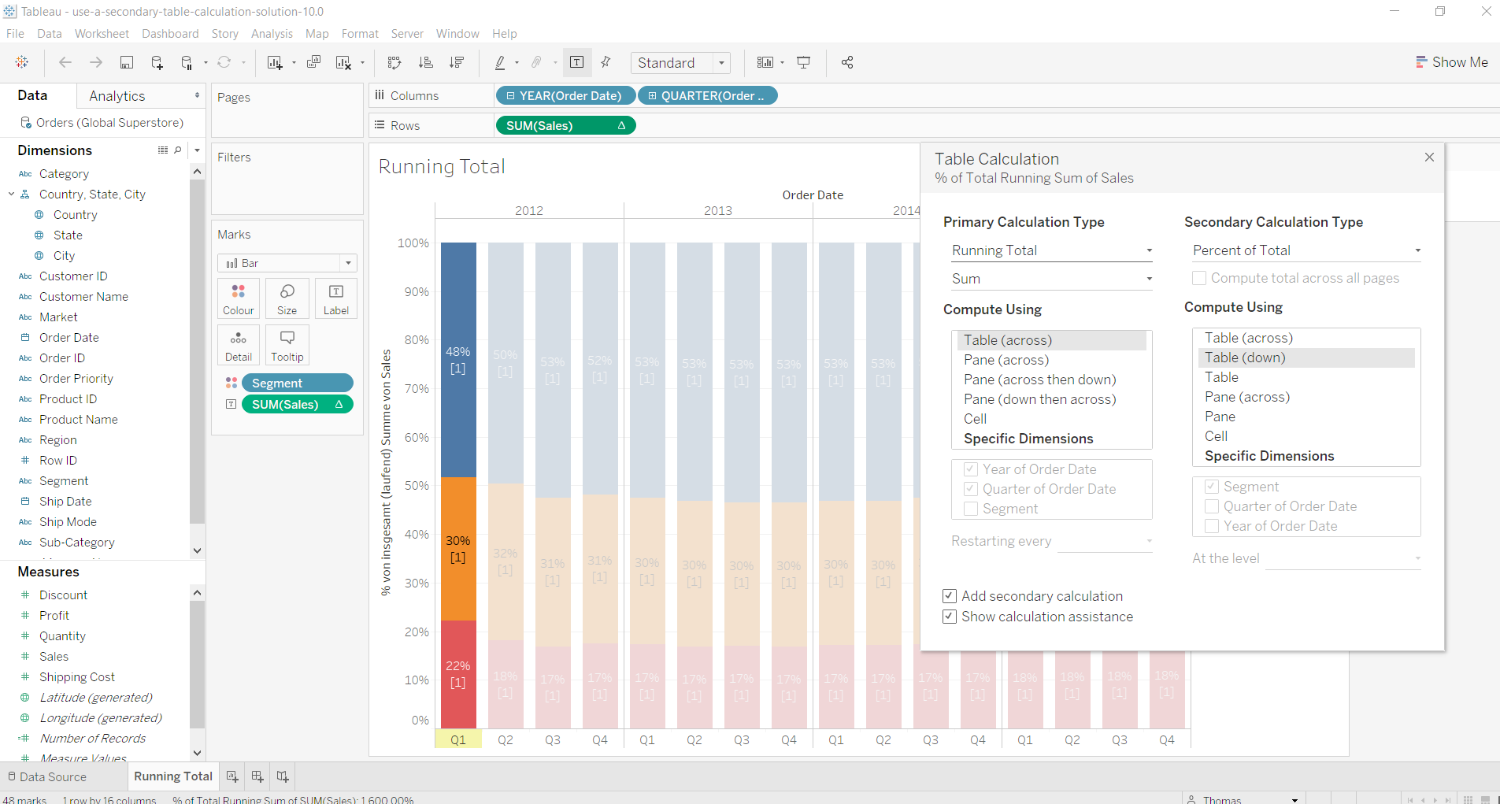
Task: Uncheck Add secondary calculation
Action: (x=950, y=596)
